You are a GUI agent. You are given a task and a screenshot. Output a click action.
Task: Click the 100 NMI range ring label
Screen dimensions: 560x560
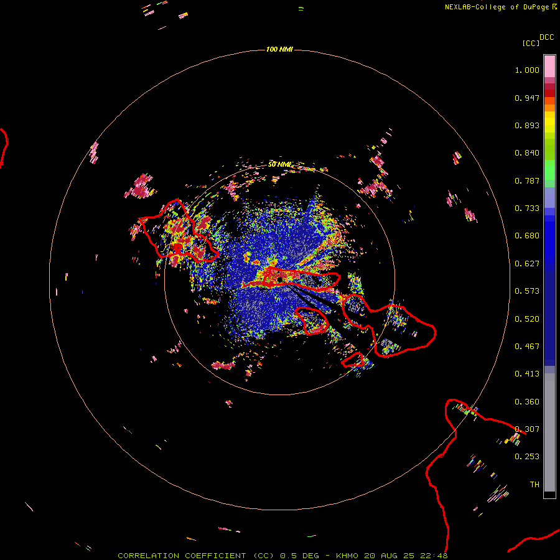pos(279,49)
